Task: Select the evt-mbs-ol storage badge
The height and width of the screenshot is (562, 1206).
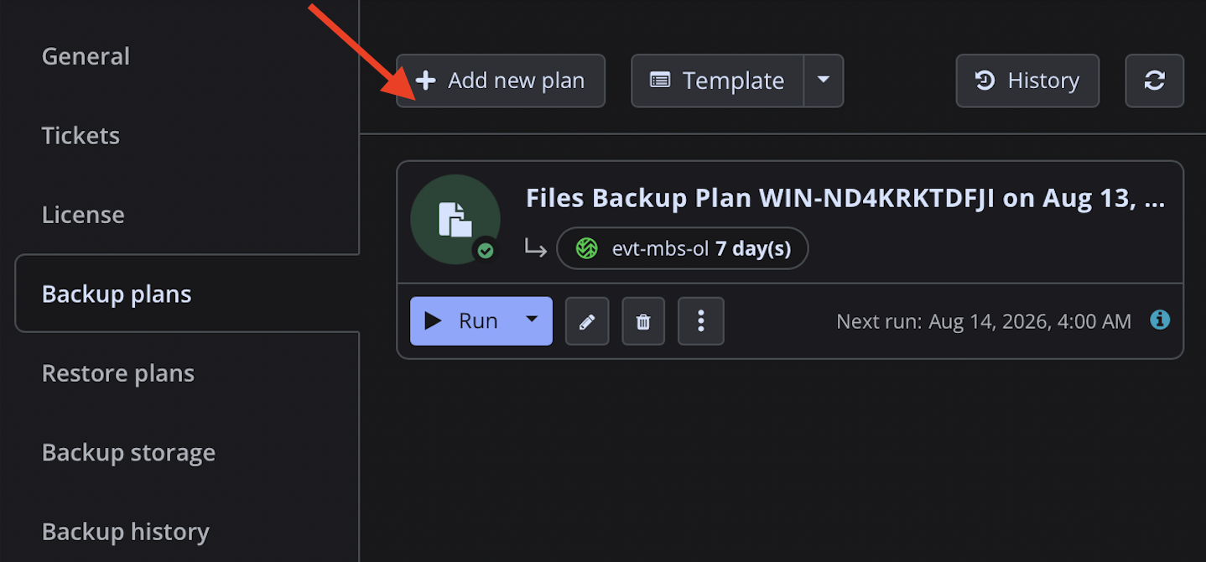Action: coord(683,248)
